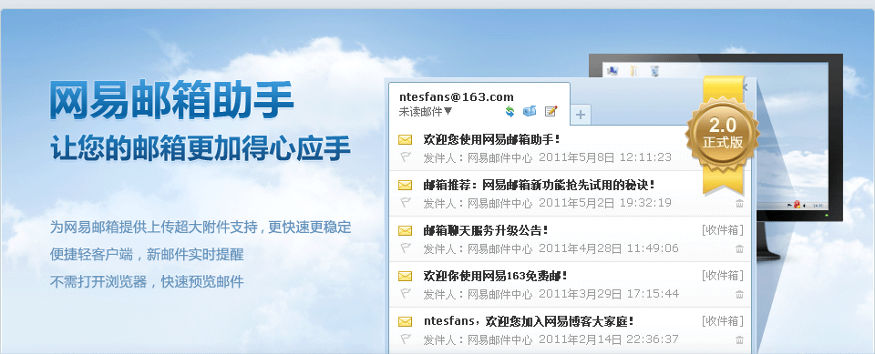Flag the 邮箱推荐 message

(x=405, y=203)
